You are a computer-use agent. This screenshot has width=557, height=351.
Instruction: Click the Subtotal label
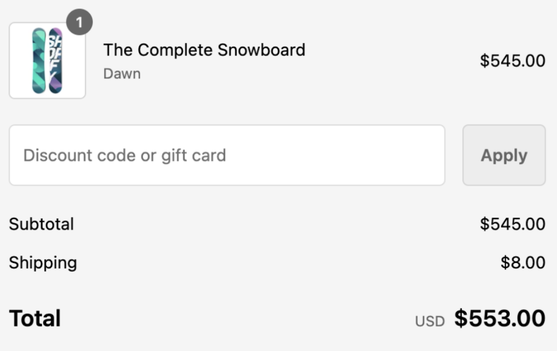(x=41, y=224)
